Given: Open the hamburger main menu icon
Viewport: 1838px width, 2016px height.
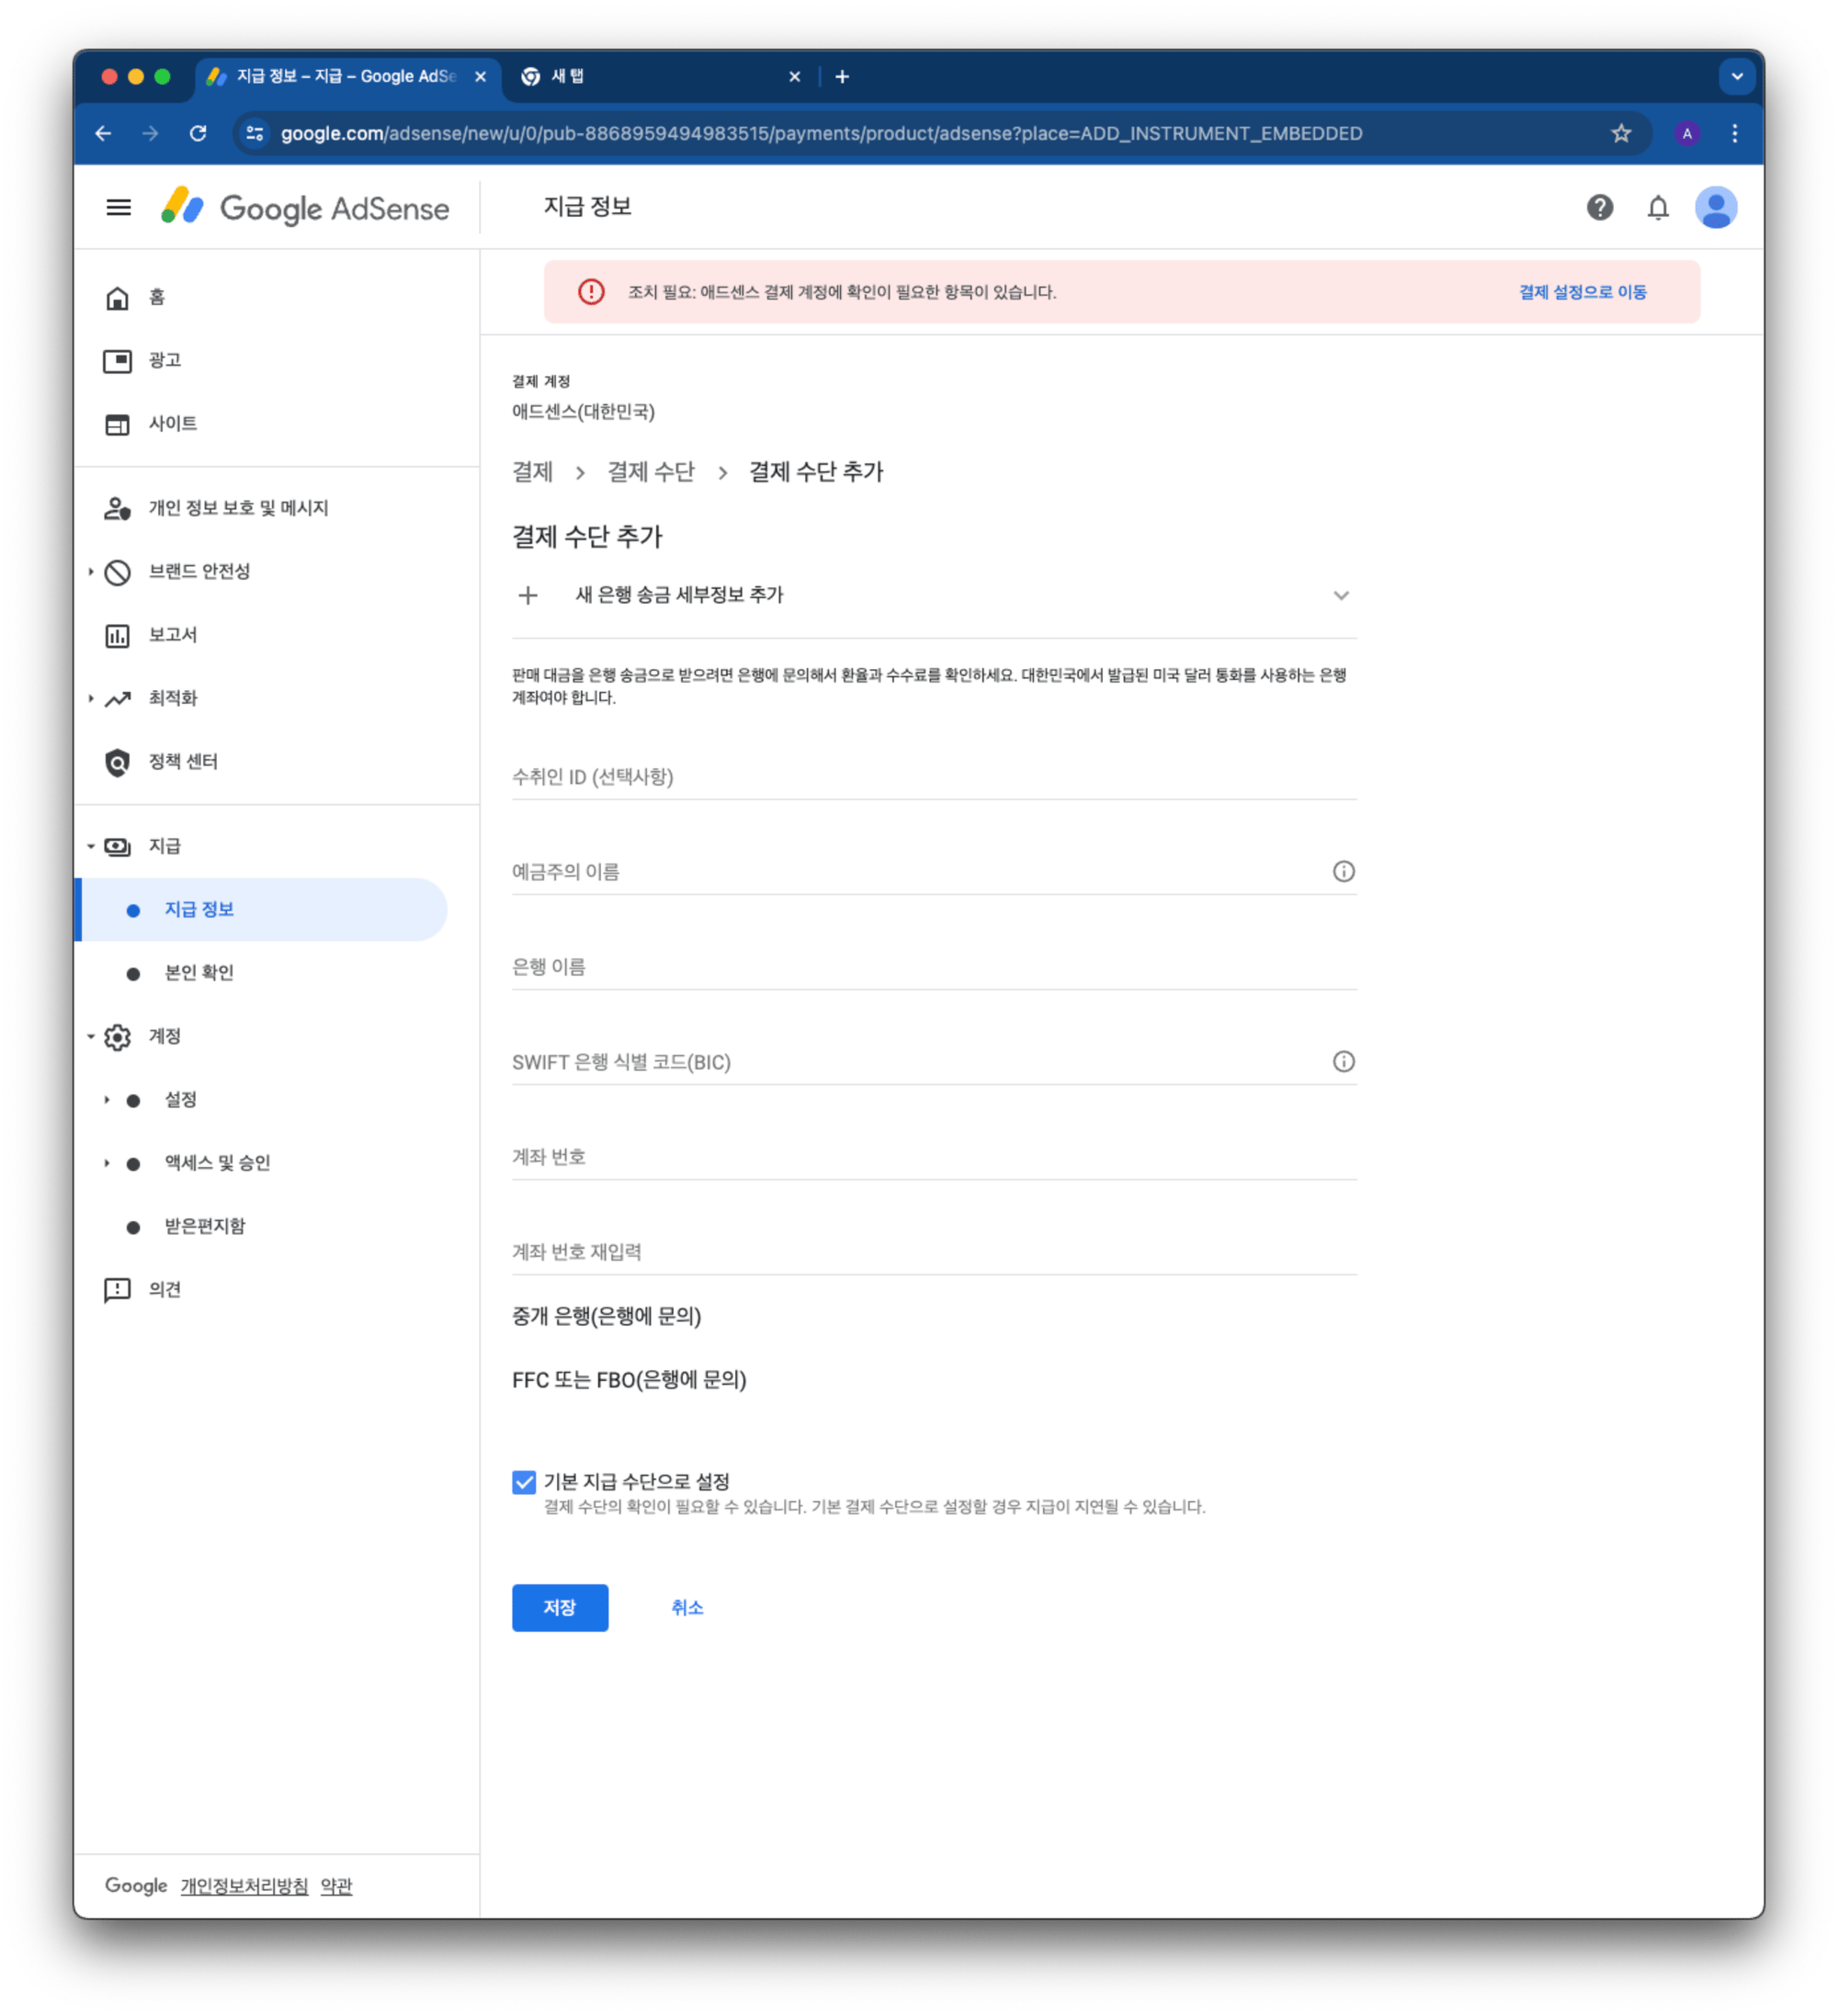Looking at the screenshot, I should tap(118, 207).
